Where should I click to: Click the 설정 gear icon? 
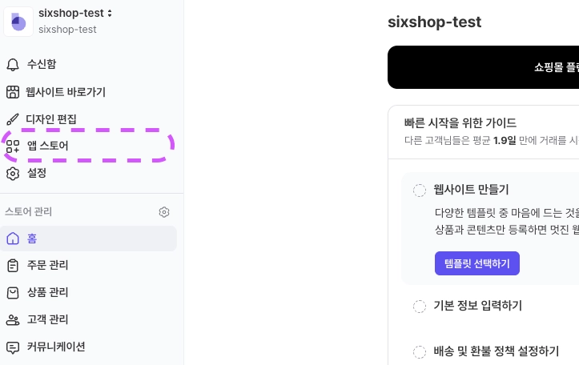(12, 173)
